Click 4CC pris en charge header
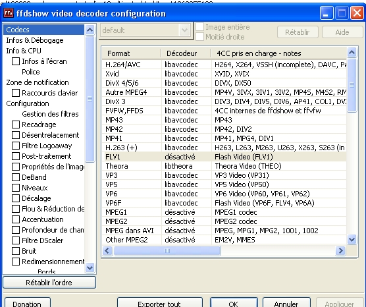 [278, 53]
